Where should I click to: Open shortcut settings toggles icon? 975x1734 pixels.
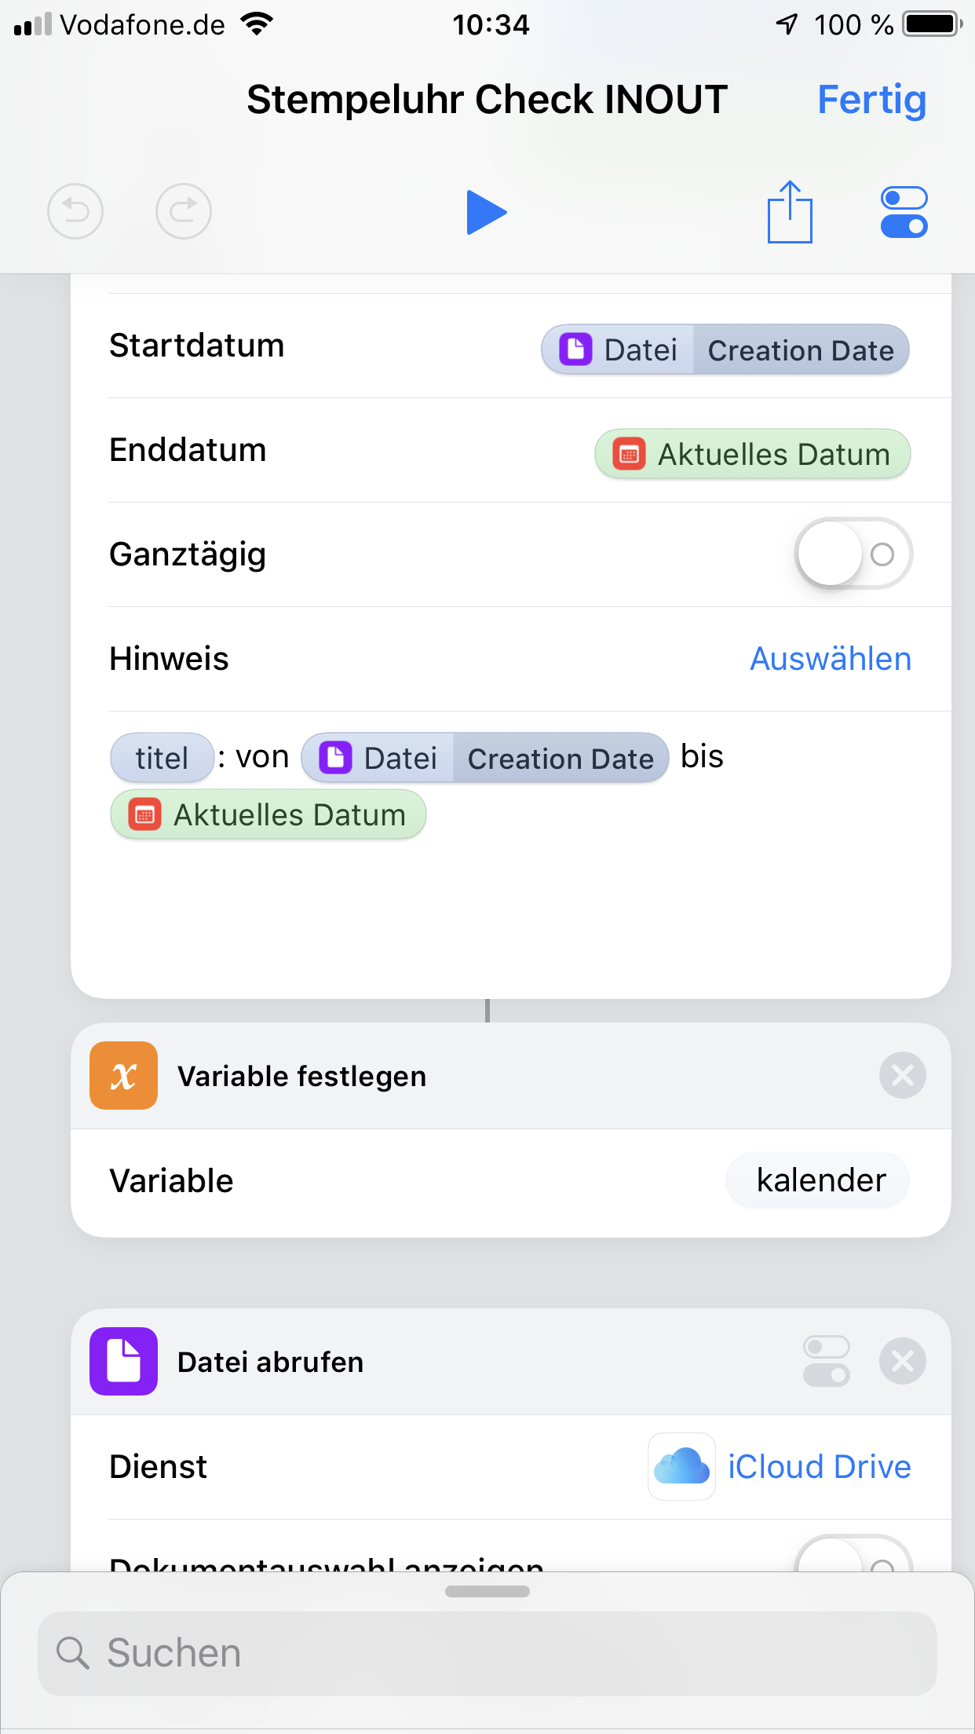click(x=904, y=212)
